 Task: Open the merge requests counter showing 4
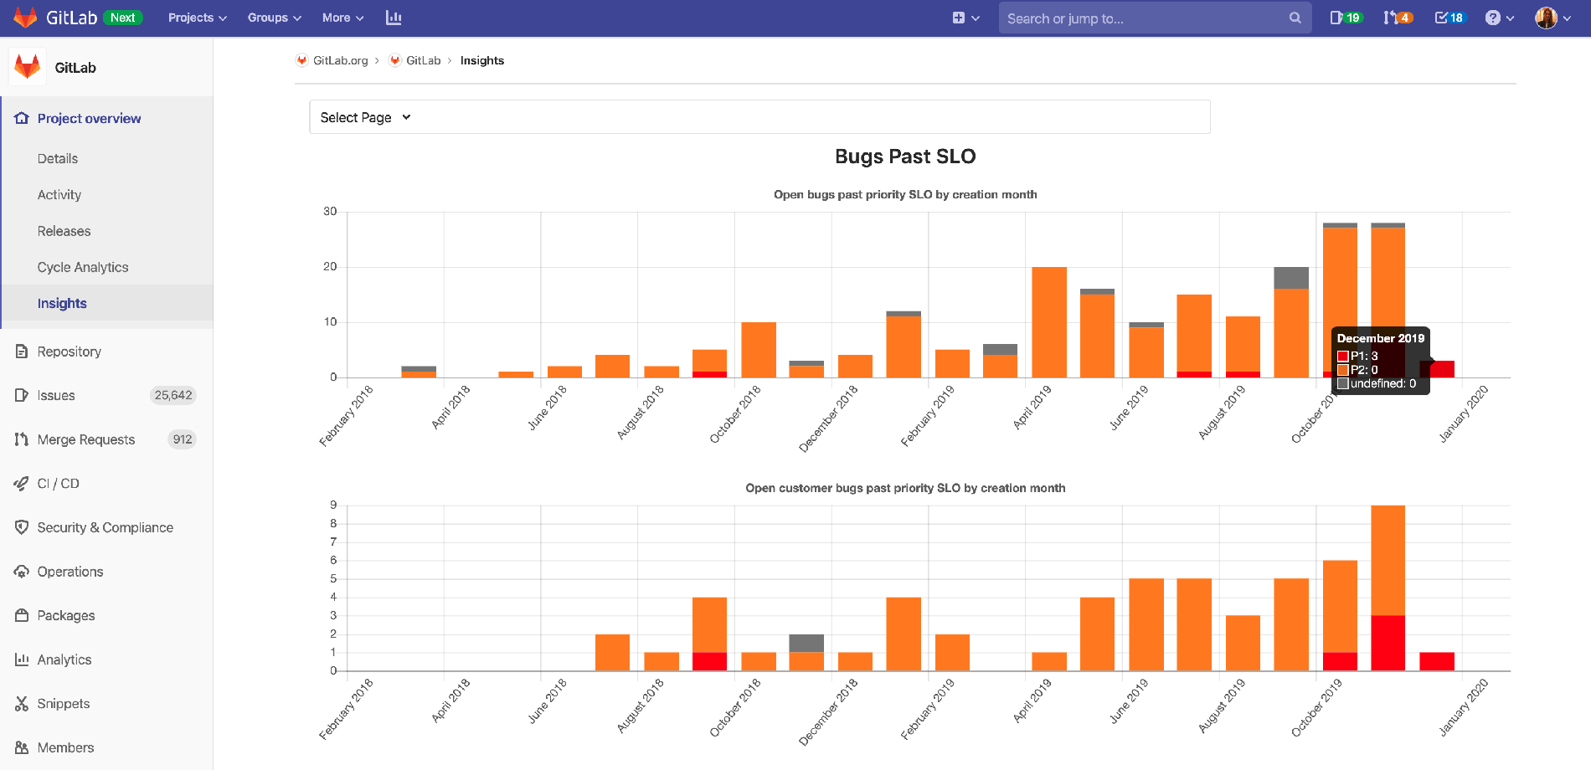(1397, 17)
